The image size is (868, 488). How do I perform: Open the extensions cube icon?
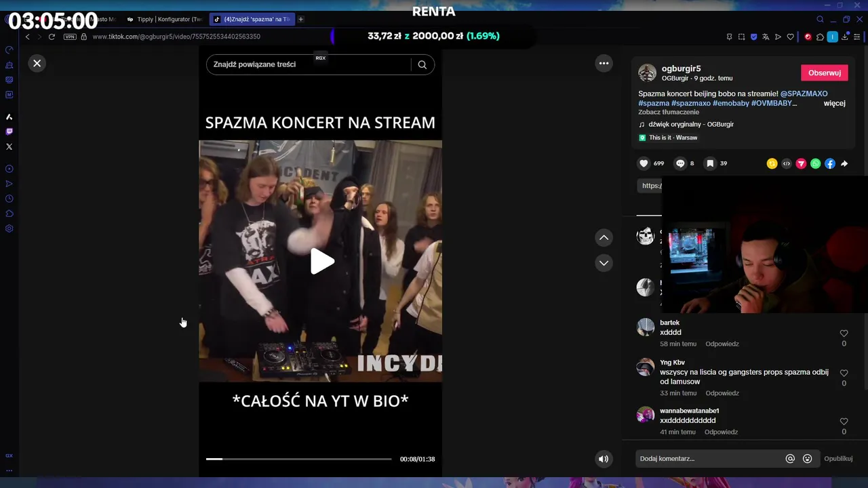820,37
